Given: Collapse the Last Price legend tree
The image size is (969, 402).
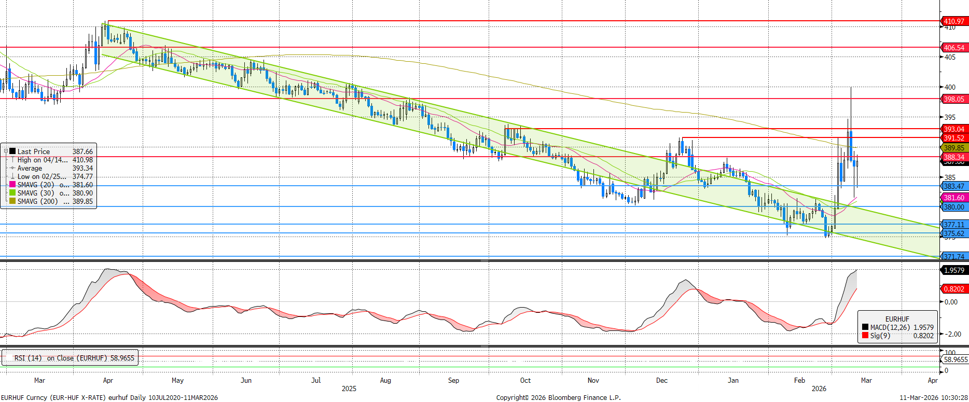Looking at the screenshot, I should click(x=6, y=151).
